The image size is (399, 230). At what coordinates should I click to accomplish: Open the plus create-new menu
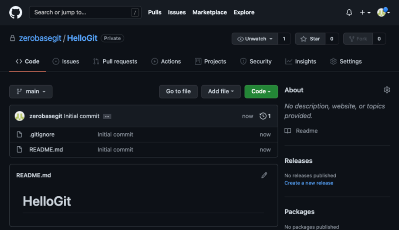(x=365, y=12)
